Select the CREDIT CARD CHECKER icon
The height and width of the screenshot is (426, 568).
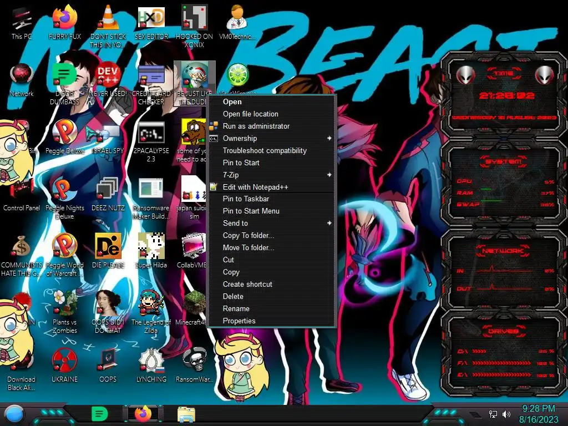click(x=151, y=84)
